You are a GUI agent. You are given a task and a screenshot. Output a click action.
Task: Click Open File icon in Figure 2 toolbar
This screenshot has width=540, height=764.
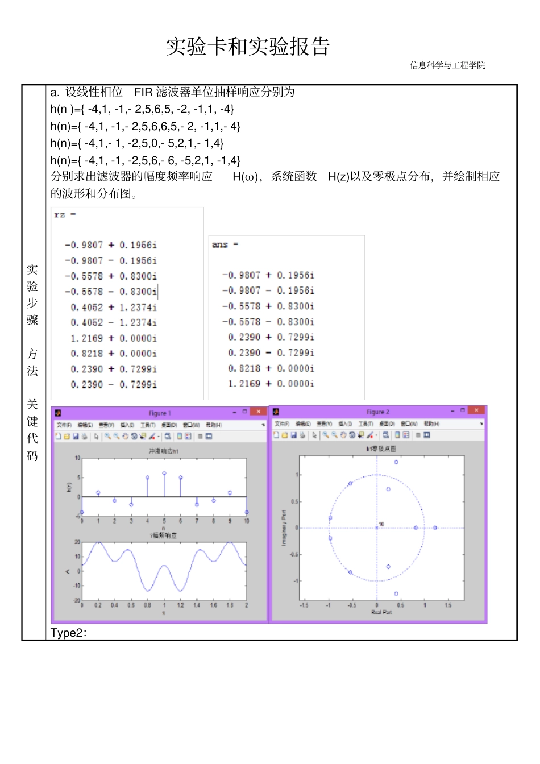[285, 435]
